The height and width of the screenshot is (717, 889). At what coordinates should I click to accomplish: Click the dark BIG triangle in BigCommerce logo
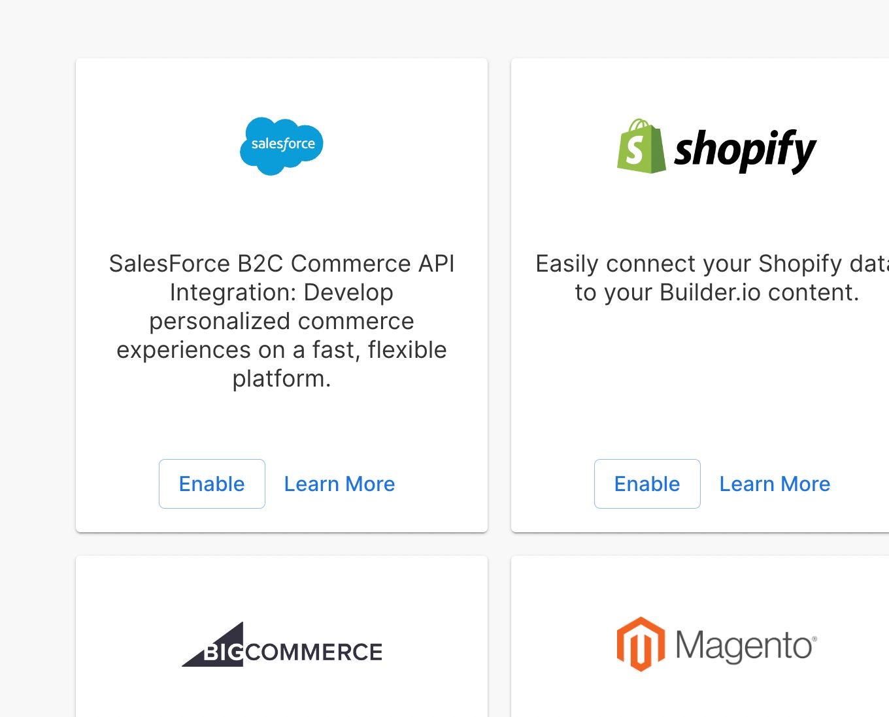click(213, 645)
